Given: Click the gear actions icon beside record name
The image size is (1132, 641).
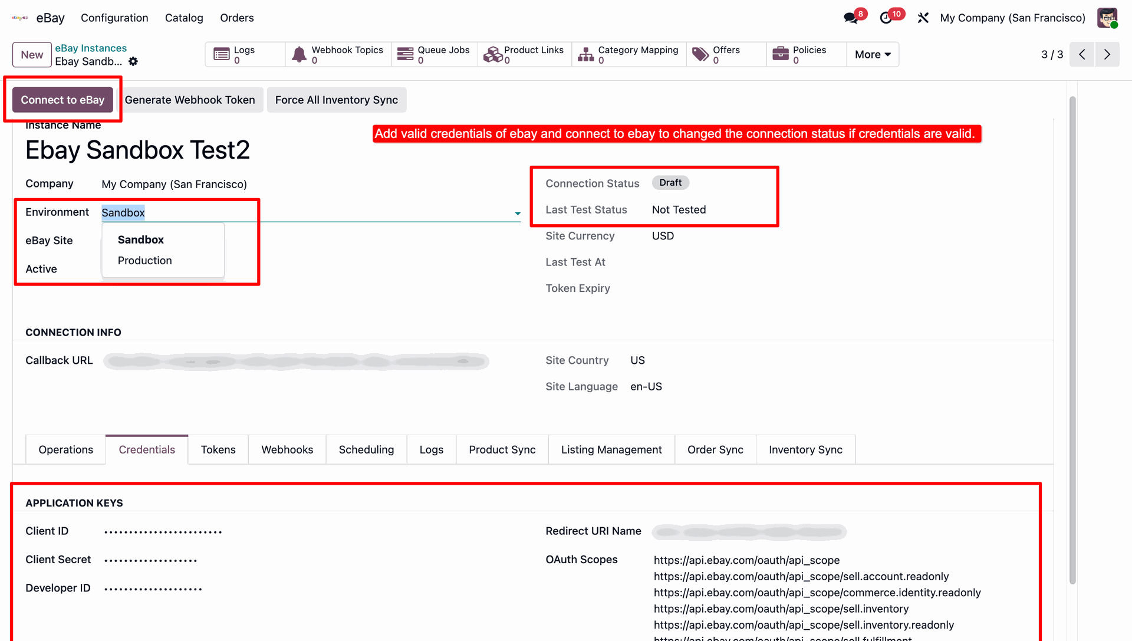Looking at the screenshot, I should pyautogui.click(x=133, y=61).
